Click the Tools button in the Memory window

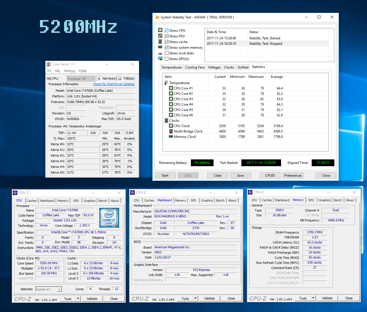[x=303, y=298]
